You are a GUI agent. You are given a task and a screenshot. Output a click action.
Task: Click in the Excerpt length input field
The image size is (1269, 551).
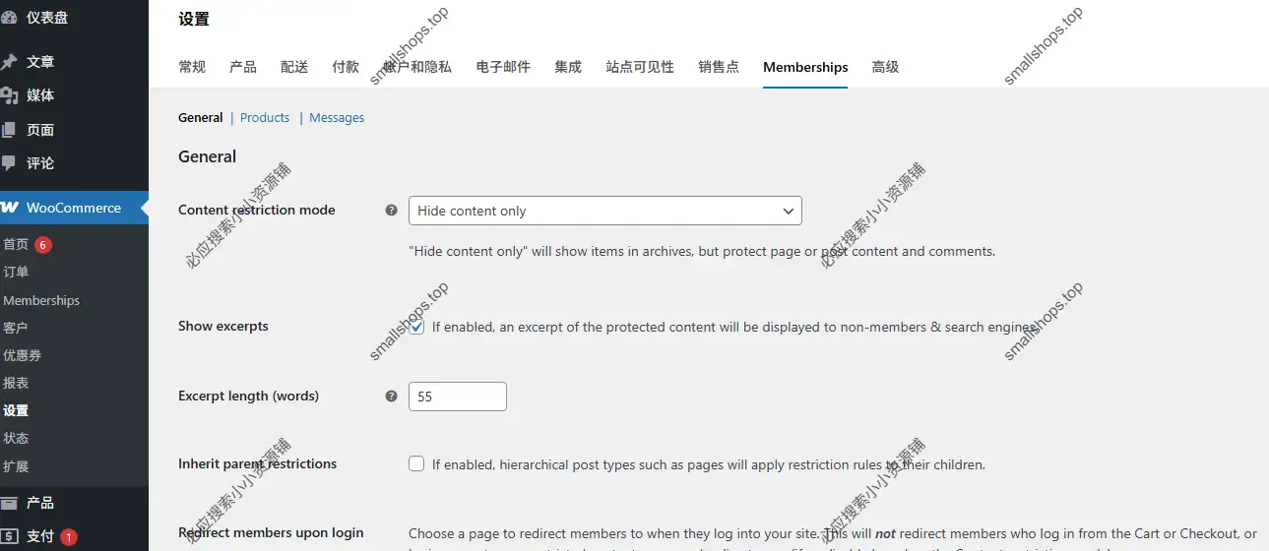(457, 397)
